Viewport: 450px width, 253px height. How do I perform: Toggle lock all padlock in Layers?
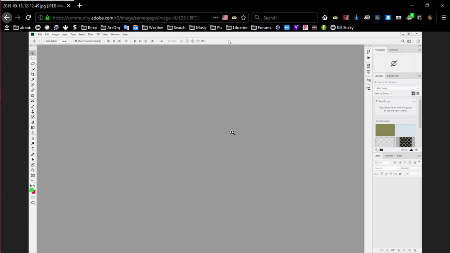point(400,174)
